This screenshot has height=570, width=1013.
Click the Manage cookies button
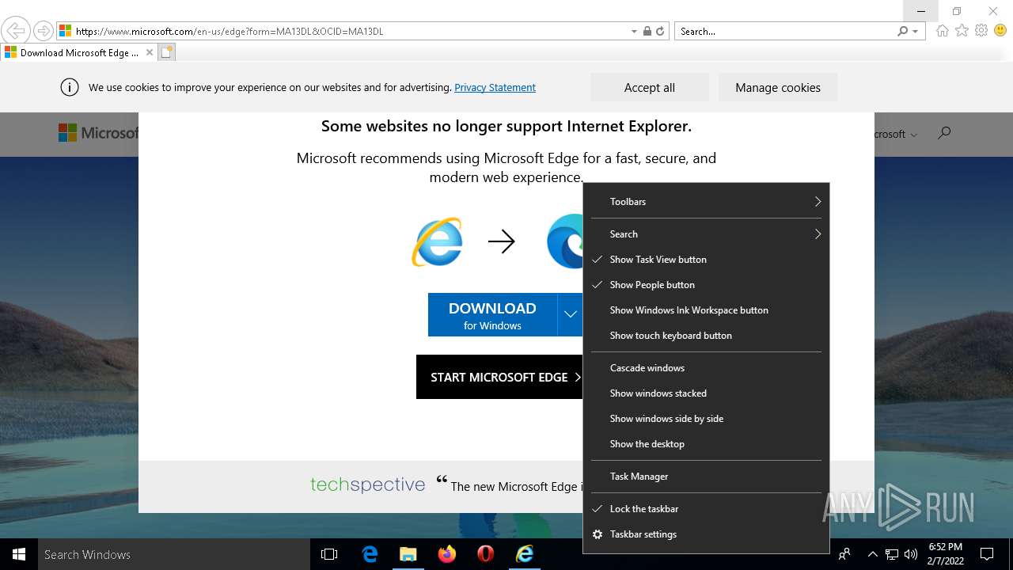[x=778, y=87]
